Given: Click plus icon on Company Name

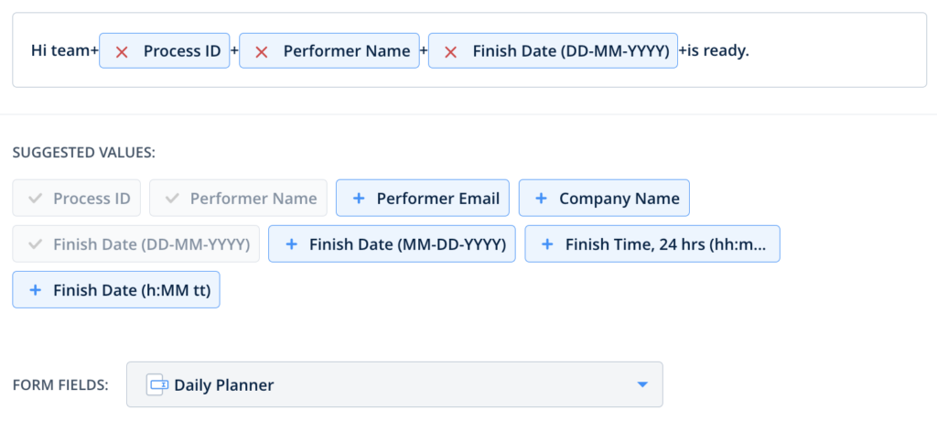Looking at the screenshot, I should tap(541, 199).
